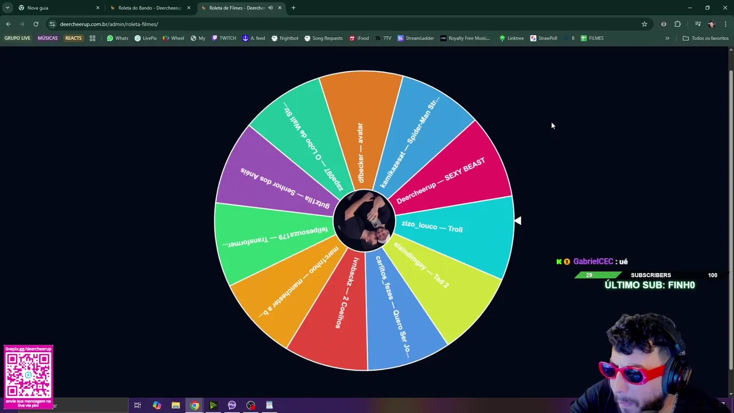Open the 7TV bookmark
Image resolution: width=734 pixels, height=413 pixels.
pyautogui.click(x=384, y=38)
